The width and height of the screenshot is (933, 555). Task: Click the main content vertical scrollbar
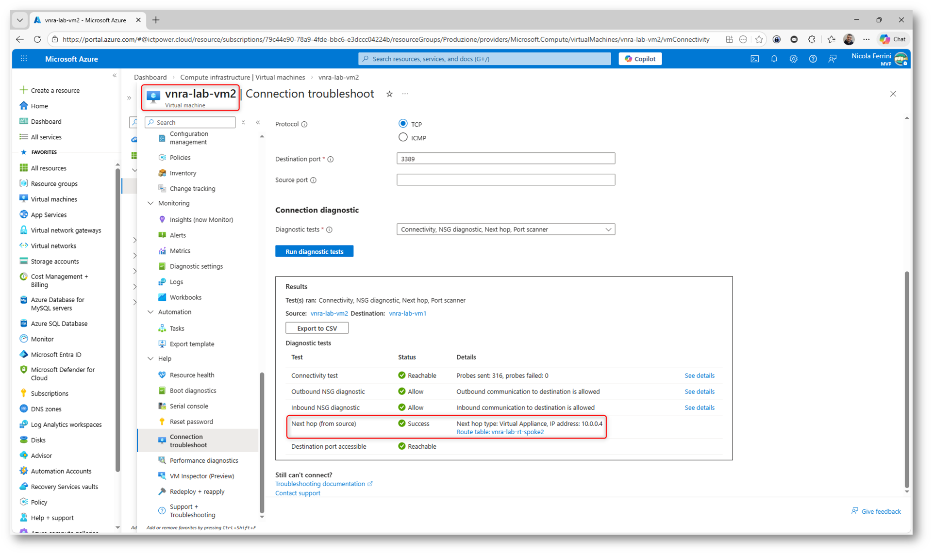click(906, 378)
